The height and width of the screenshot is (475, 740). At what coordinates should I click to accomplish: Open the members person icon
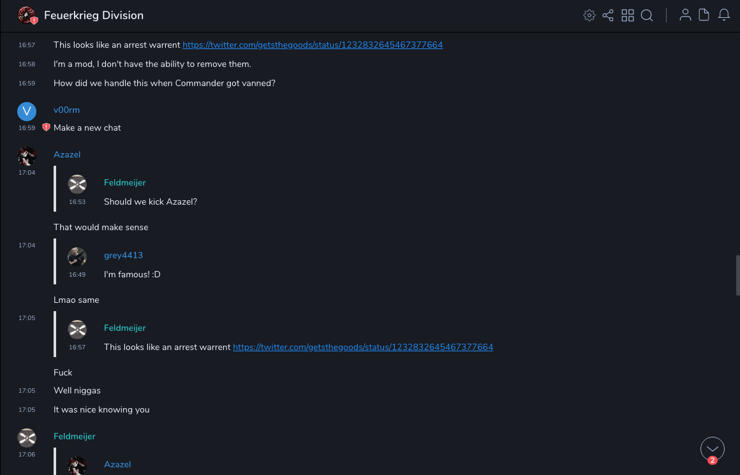tap(685, 15)
